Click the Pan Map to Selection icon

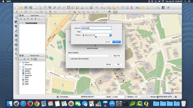50,7
